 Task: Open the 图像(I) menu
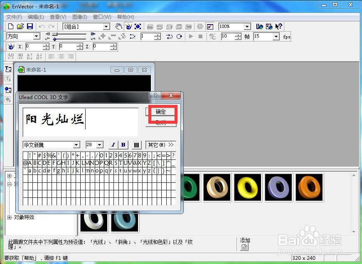coord(80,17)
